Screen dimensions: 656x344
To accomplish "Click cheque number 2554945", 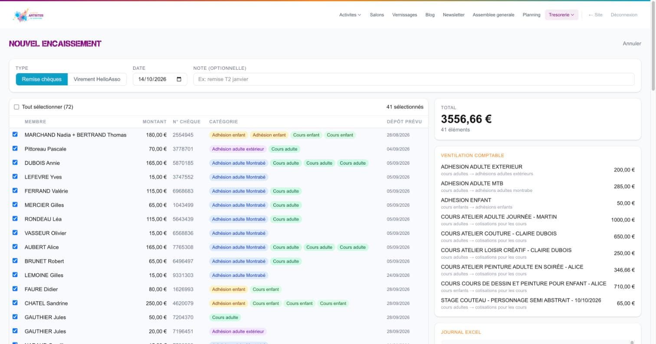I will [x=183, y=135].
